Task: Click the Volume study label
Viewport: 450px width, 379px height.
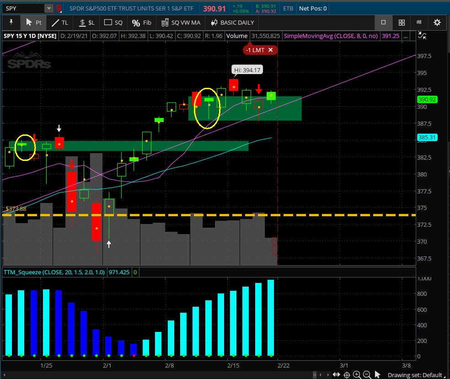Action: pyautogui.click(x=237, y=36)
